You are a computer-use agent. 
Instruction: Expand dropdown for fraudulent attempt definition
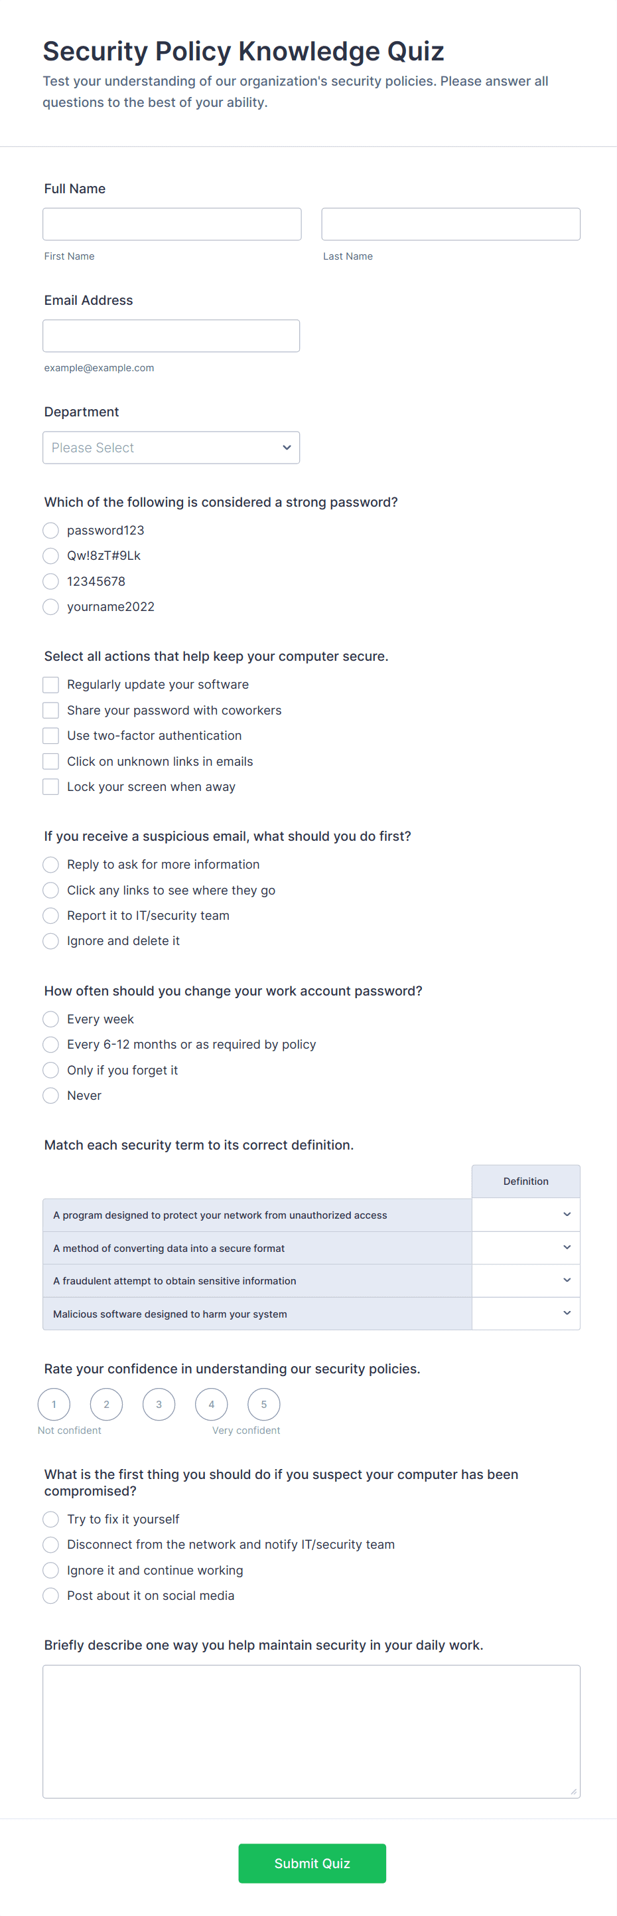(525, 1280)
